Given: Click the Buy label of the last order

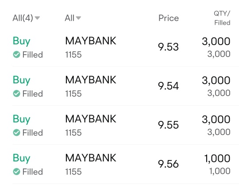Looking at the screenshot, I should (22, 158).
